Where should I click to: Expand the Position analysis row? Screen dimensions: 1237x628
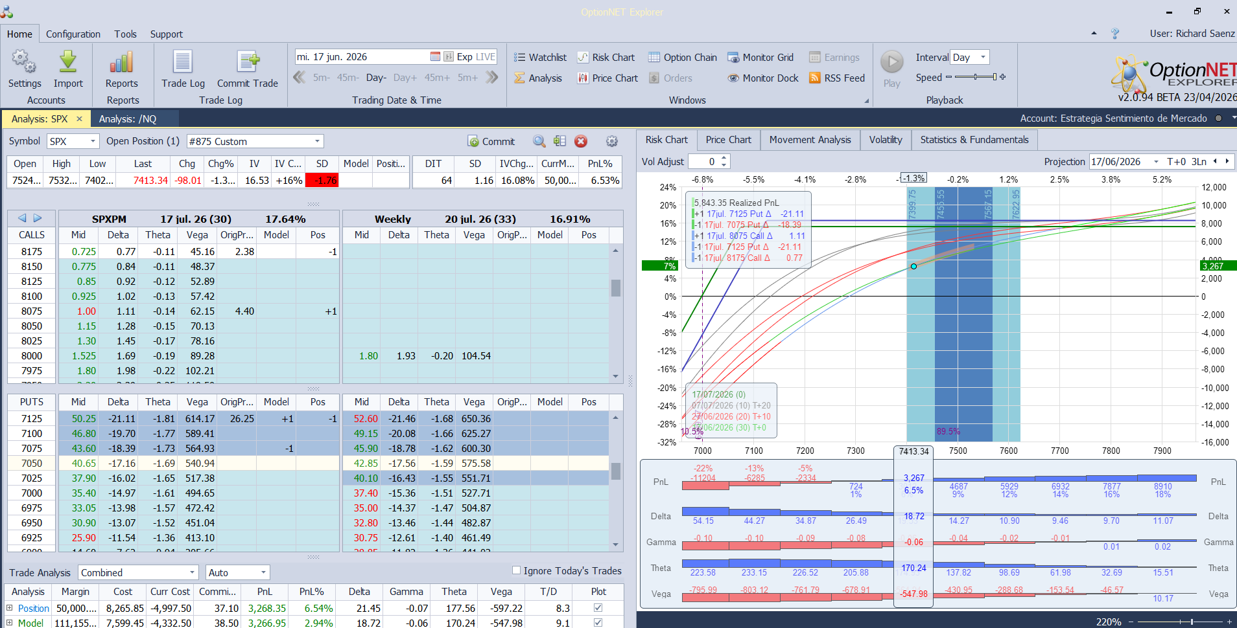pos(10,608)
